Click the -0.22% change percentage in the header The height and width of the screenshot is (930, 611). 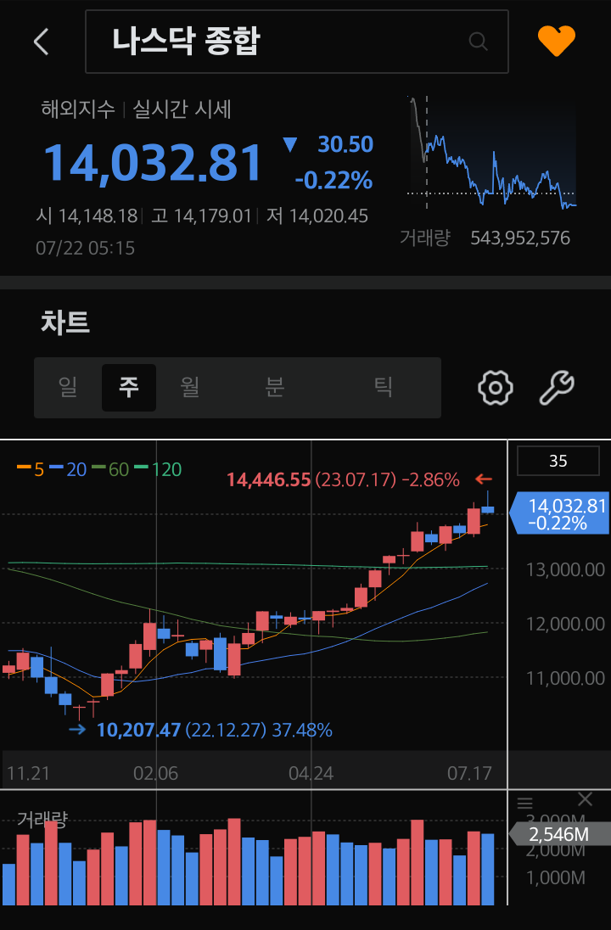click(x=334, y=180)
